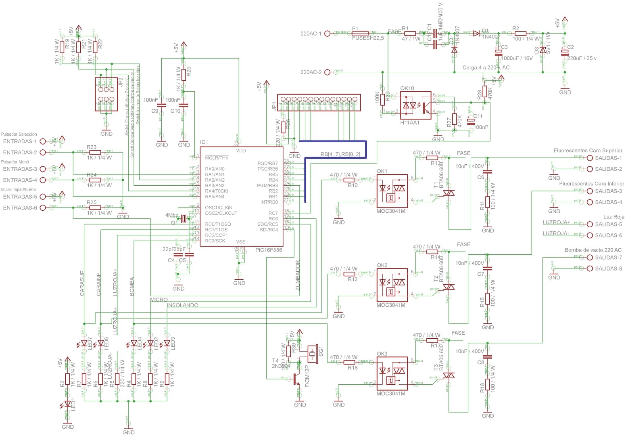Select the T1 triac symbol

click(449, 193)
